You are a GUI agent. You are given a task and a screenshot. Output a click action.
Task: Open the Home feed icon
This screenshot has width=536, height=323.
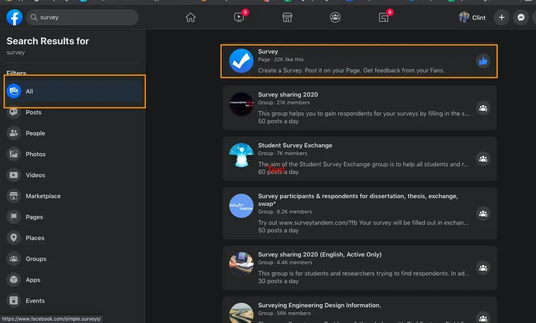[190, 18]
